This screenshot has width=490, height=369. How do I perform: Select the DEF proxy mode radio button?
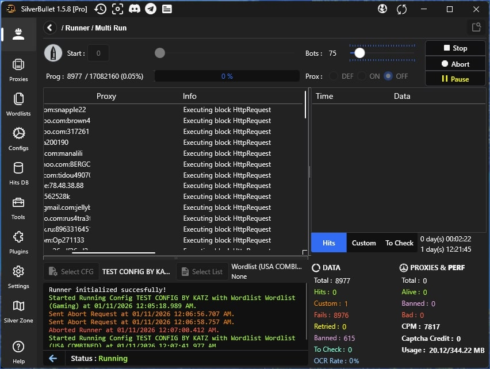coord(333,76)
